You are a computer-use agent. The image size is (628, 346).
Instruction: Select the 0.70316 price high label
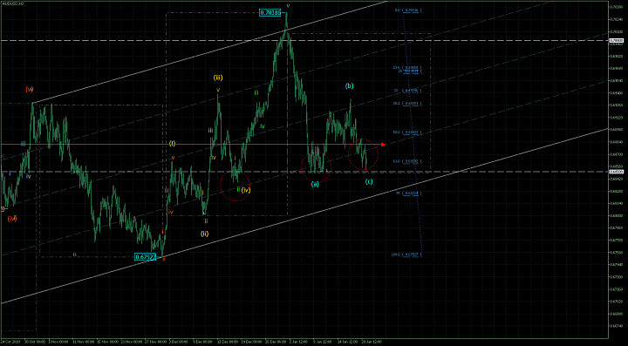[270, 13]
